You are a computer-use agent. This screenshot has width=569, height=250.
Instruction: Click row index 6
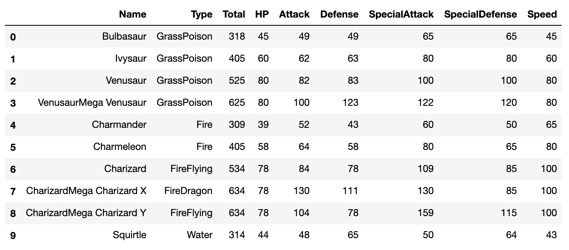(13, 169)
